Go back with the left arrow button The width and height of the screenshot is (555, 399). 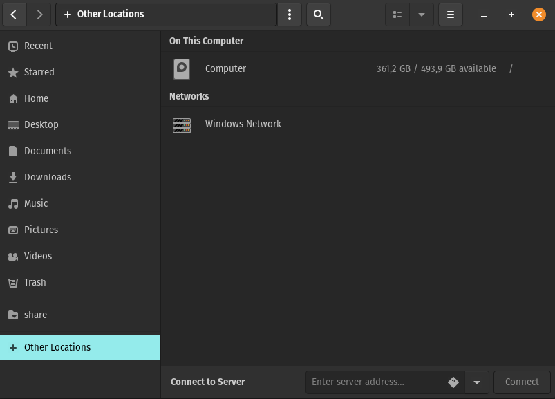(x=14, y=15)
